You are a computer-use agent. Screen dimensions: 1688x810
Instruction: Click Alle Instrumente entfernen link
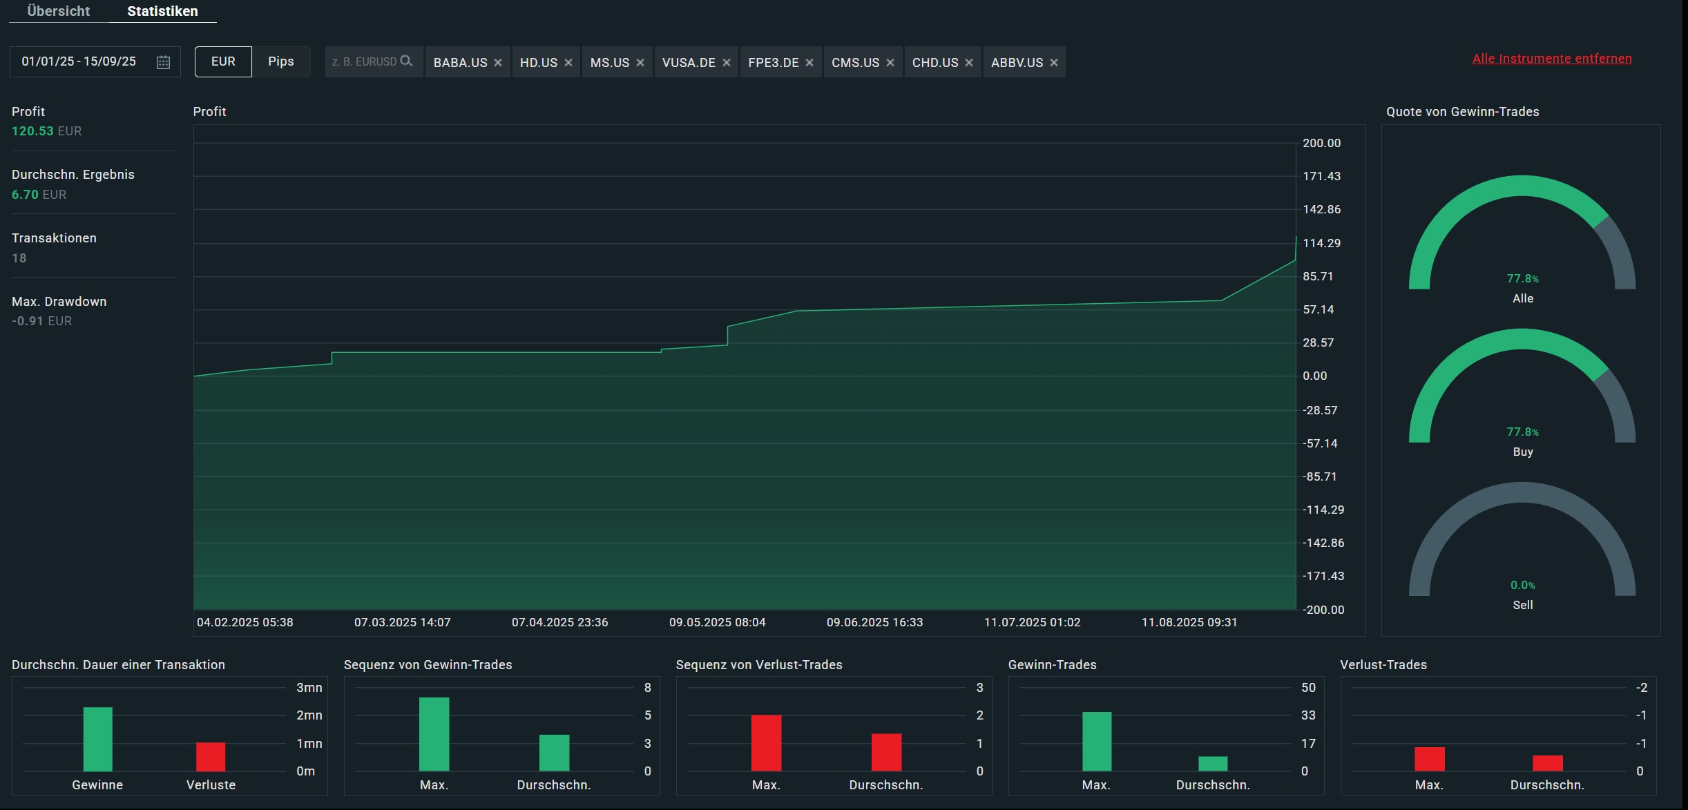(x=1551, y=59)
